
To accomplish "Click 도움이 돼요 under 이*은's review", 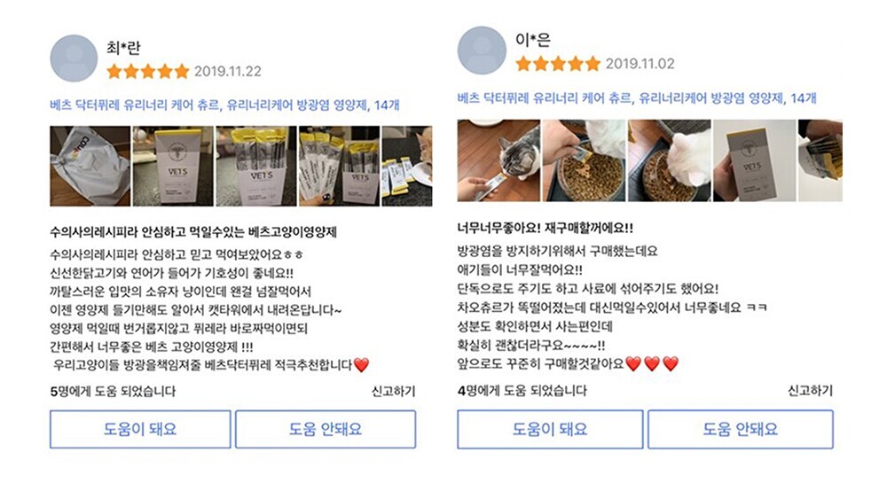I will [x=550, y=429].
